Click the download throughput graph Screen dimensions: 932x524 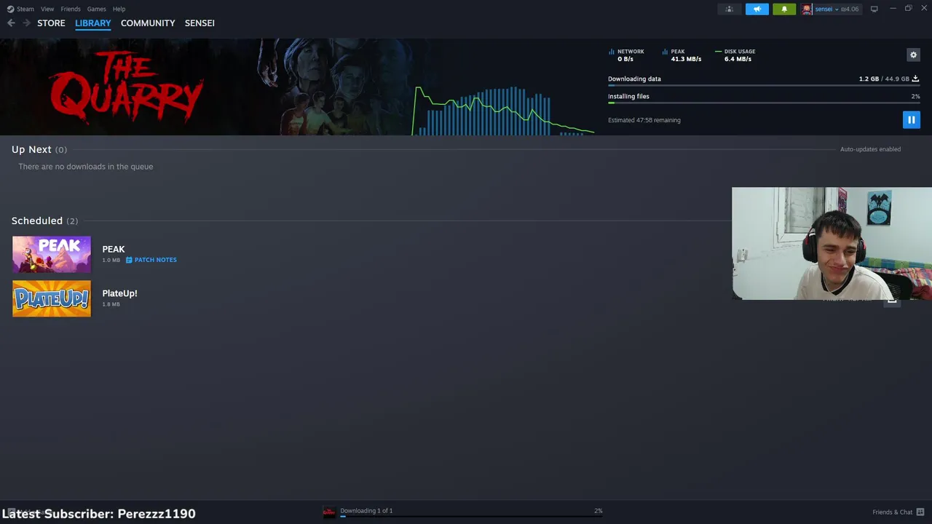(503, 111)
